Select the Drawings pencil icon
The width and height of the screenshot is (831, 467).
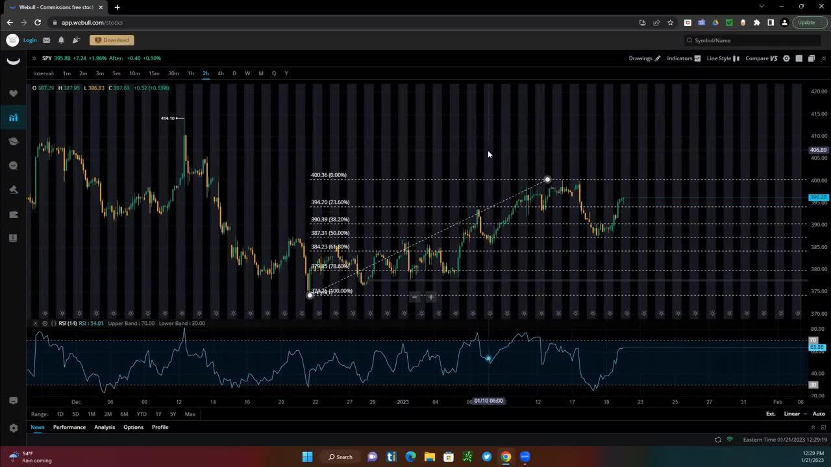coord(658,58)
